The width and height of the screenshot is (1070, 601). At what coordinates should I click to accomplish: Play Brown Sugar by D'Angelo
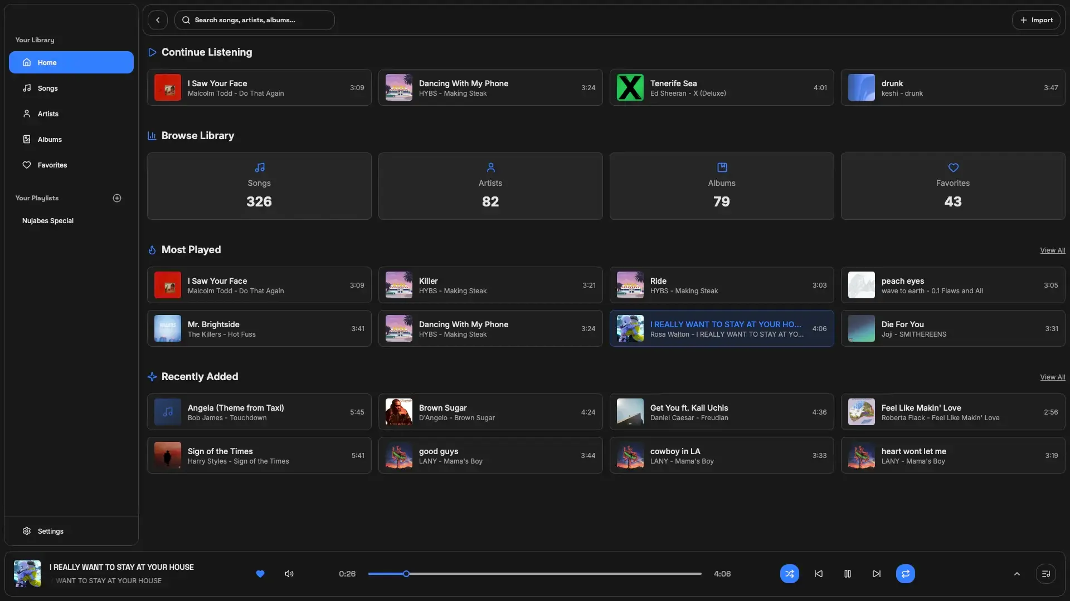coord(490,412)
